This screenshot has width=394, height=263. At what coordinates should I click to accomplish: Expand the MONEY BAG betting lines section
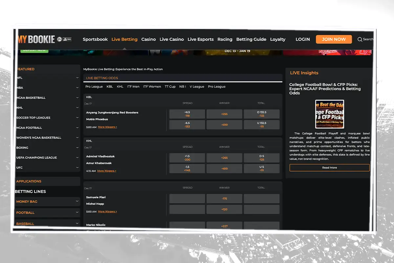[x=48, y=202]
